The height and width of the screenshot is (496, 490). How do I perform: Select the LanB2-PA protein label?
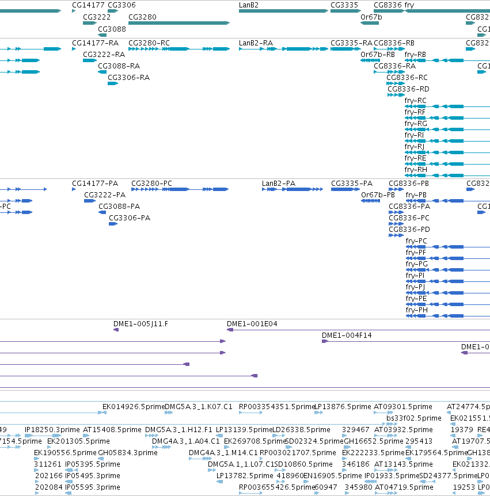(279, 184)
